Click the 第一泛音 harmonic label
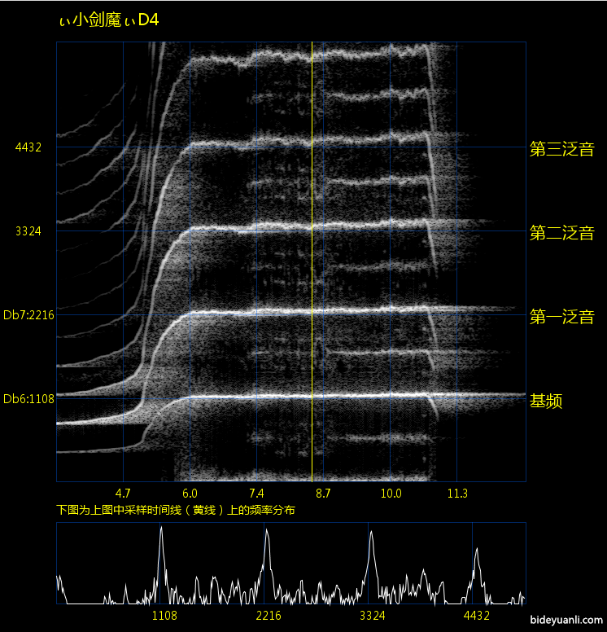This screenshot has width=607, height=632. [561, 317]
